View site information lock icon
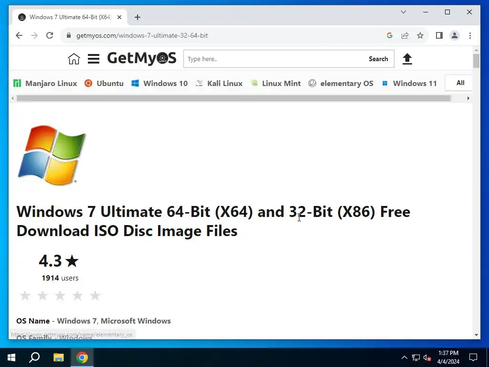The width and height of the screenshot is (489, 367). 69,35
